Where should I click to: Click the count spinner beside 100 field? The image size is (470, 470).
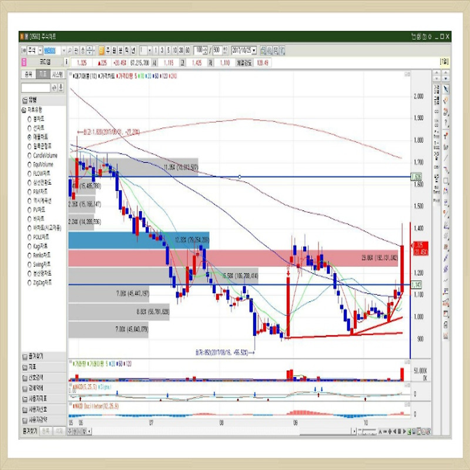[205, 51]
